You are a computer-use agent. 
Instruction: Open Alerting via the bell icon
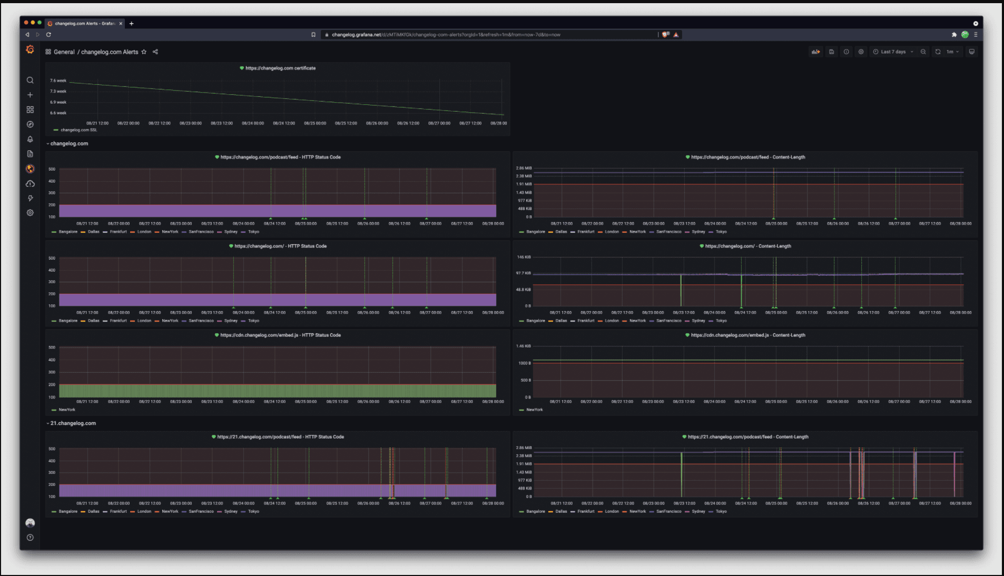[30, 139]
